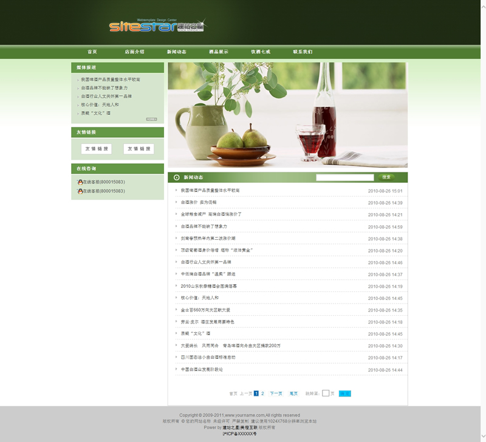Open news article 顶级葡萄酒身价倍增
This screenshot has width=486, height=442.
point(216,250)
